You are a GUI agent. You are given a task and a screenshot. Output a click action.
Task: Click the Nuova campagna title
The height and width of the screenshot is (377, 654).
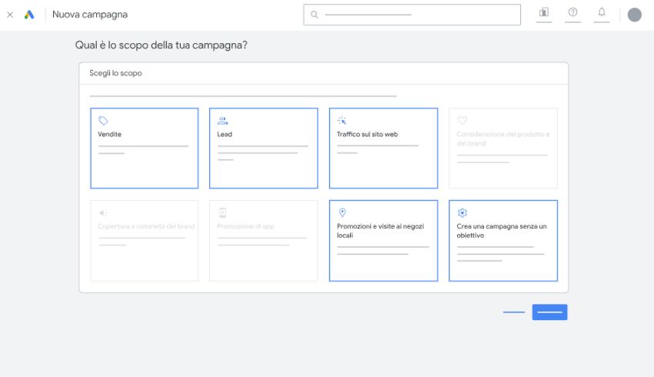[x=90, y=15]
